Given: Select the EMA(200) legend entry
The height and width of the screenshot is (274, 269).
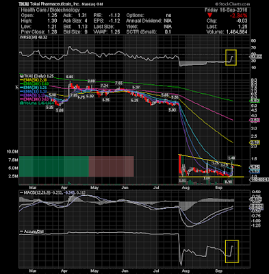Looking at the screenshot, I should coord(34,84).
